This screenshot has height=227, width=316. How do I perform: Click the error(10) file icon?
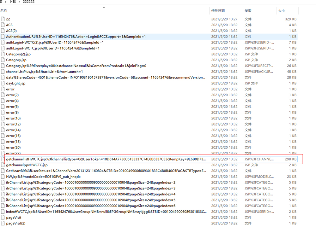click(x=3, y=119)
